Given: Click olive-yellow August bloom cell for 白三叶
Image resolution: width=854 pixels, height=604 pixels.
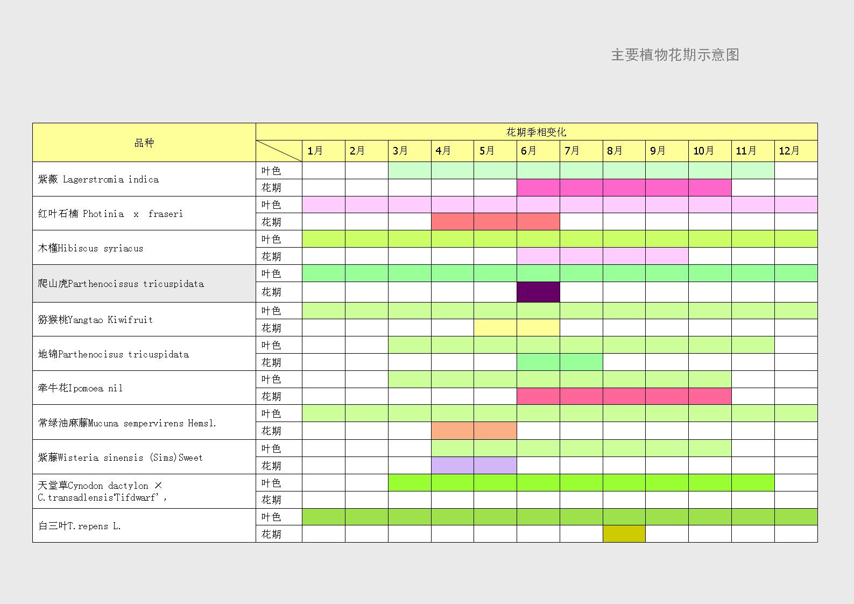Looking at the screenshot, I should [624, 534].
